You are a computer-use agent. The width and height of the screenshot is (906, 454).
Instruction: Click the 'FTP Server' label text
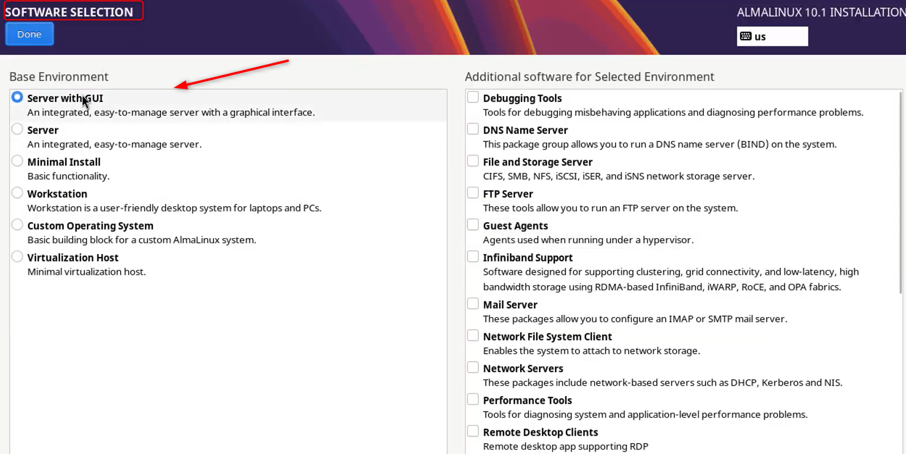pyautogui.click(x=508, y=194)
